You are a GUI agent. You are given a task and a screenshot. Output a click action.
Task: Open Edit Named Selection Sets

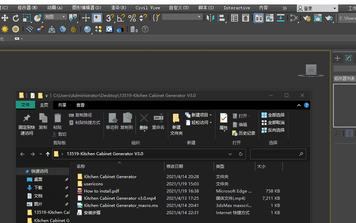(156, 18)
